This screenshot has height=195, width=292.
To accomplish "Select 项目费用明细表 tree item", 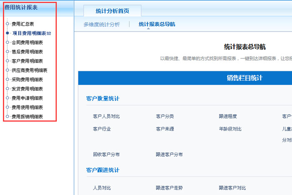I will 29,33.
